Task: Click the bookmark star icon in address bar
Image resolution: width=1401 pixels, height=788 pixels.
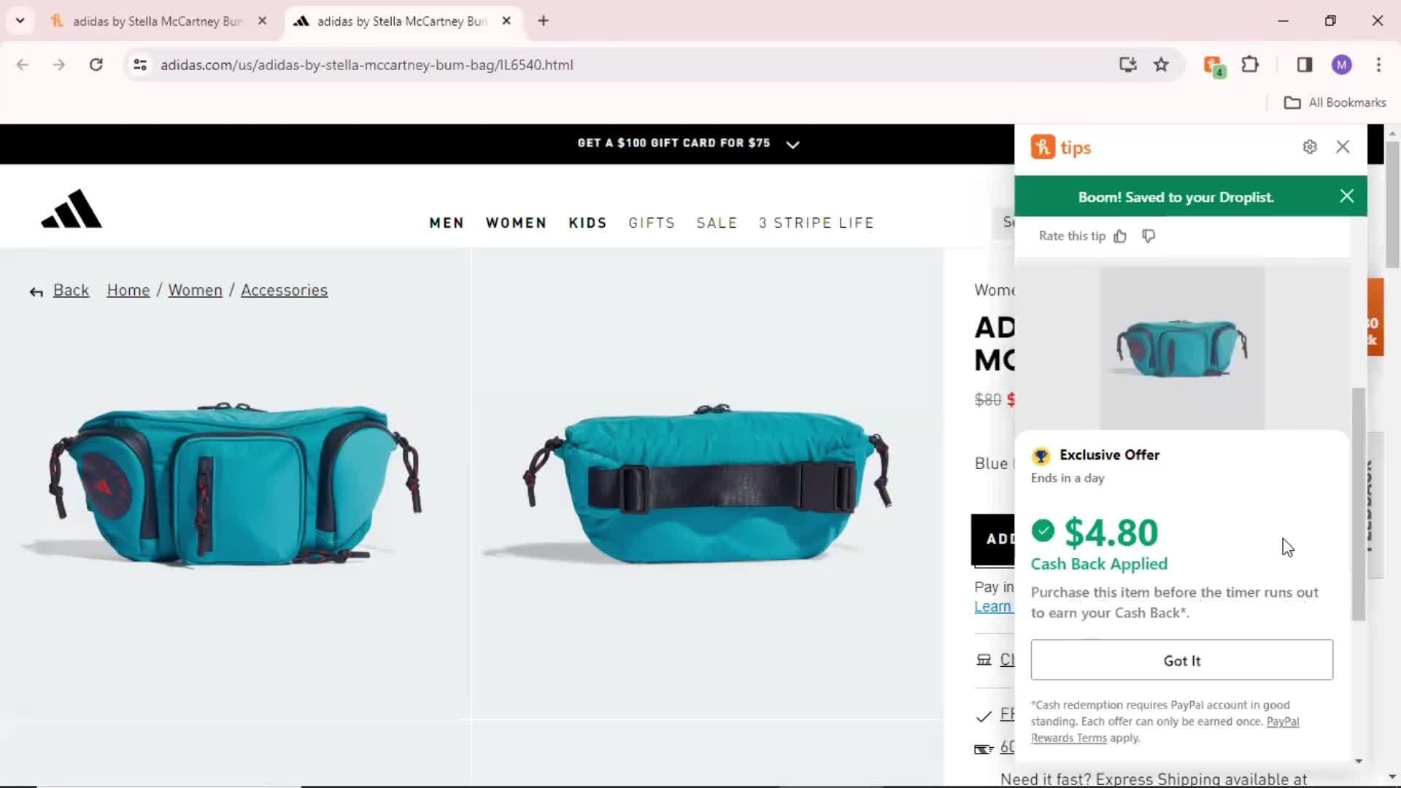Action: [1160, 64]
